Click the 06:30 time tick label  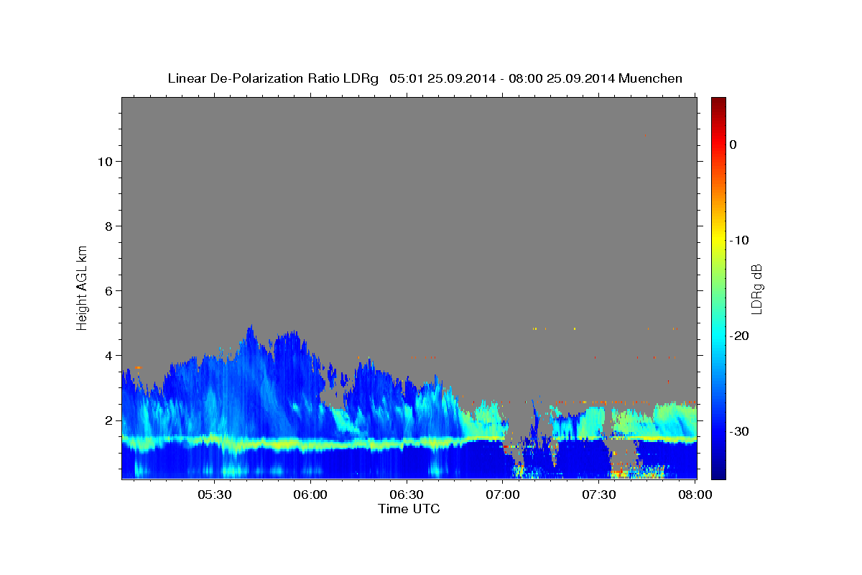tap(407, 495)
